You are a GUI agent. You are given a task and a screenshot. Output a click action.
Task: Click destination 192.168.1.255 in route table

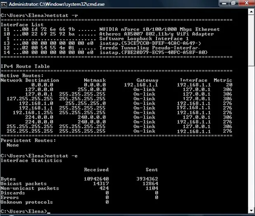33,113
